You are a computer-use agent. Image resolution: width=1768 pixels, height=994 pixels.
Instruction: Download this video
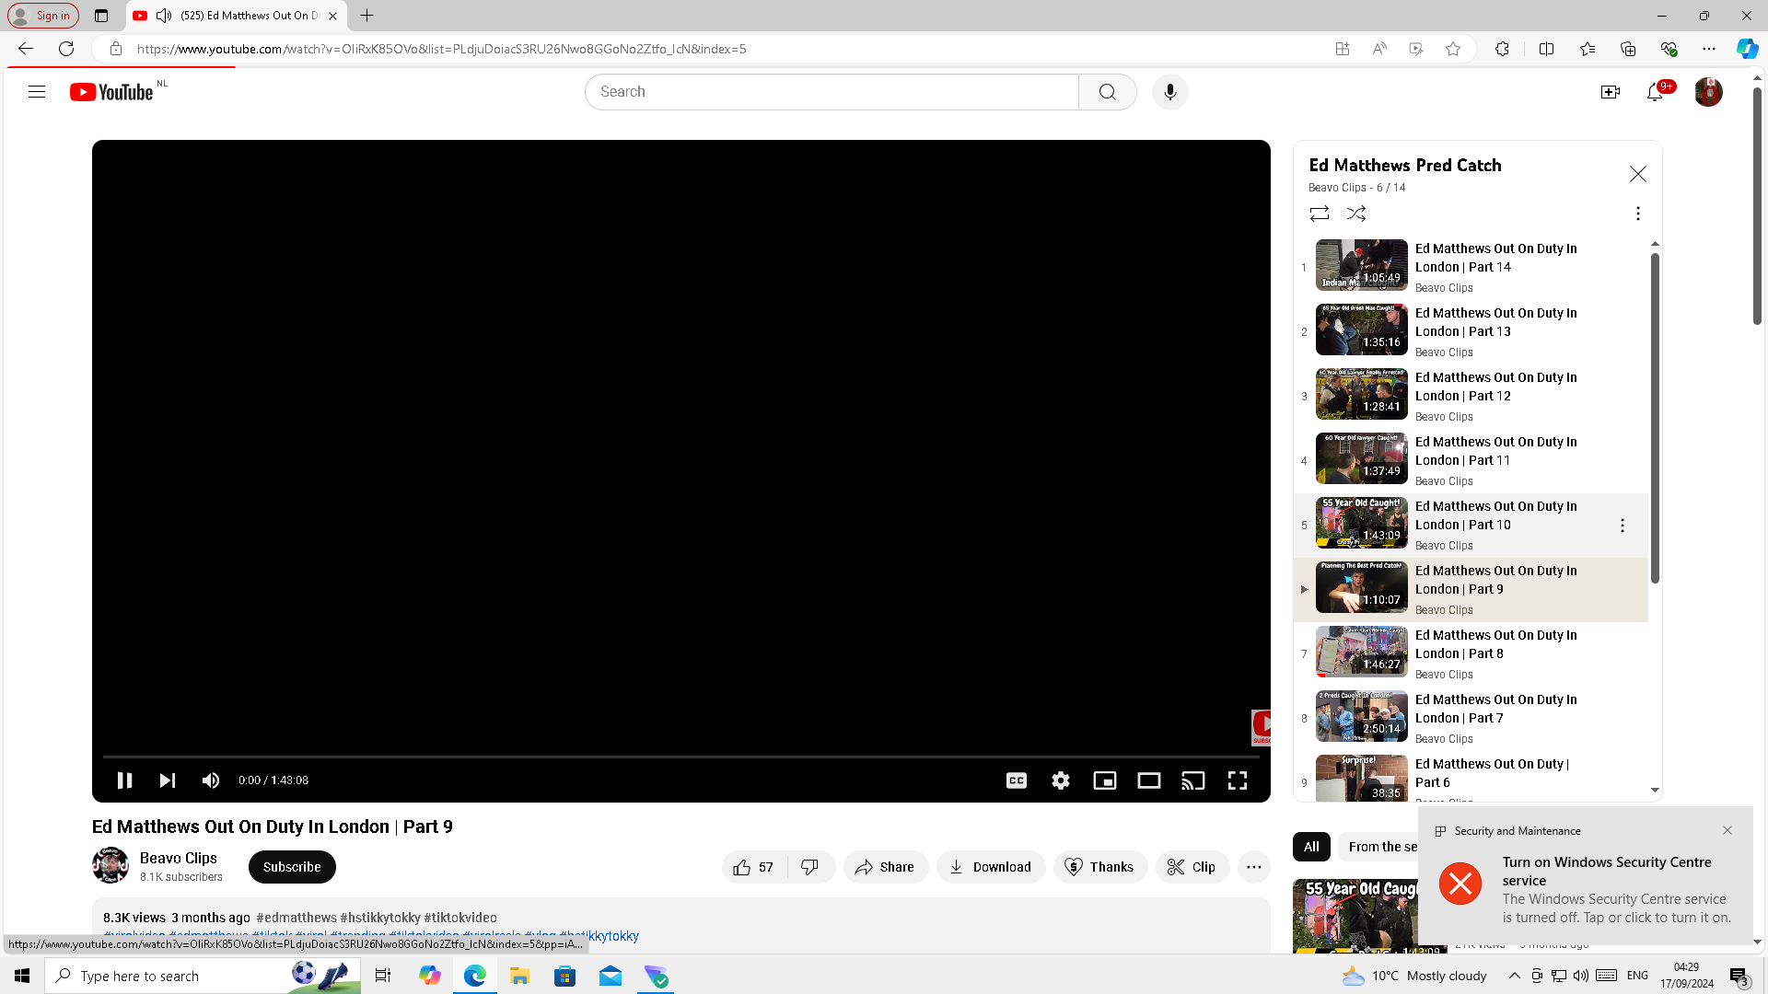click(990, 867)
